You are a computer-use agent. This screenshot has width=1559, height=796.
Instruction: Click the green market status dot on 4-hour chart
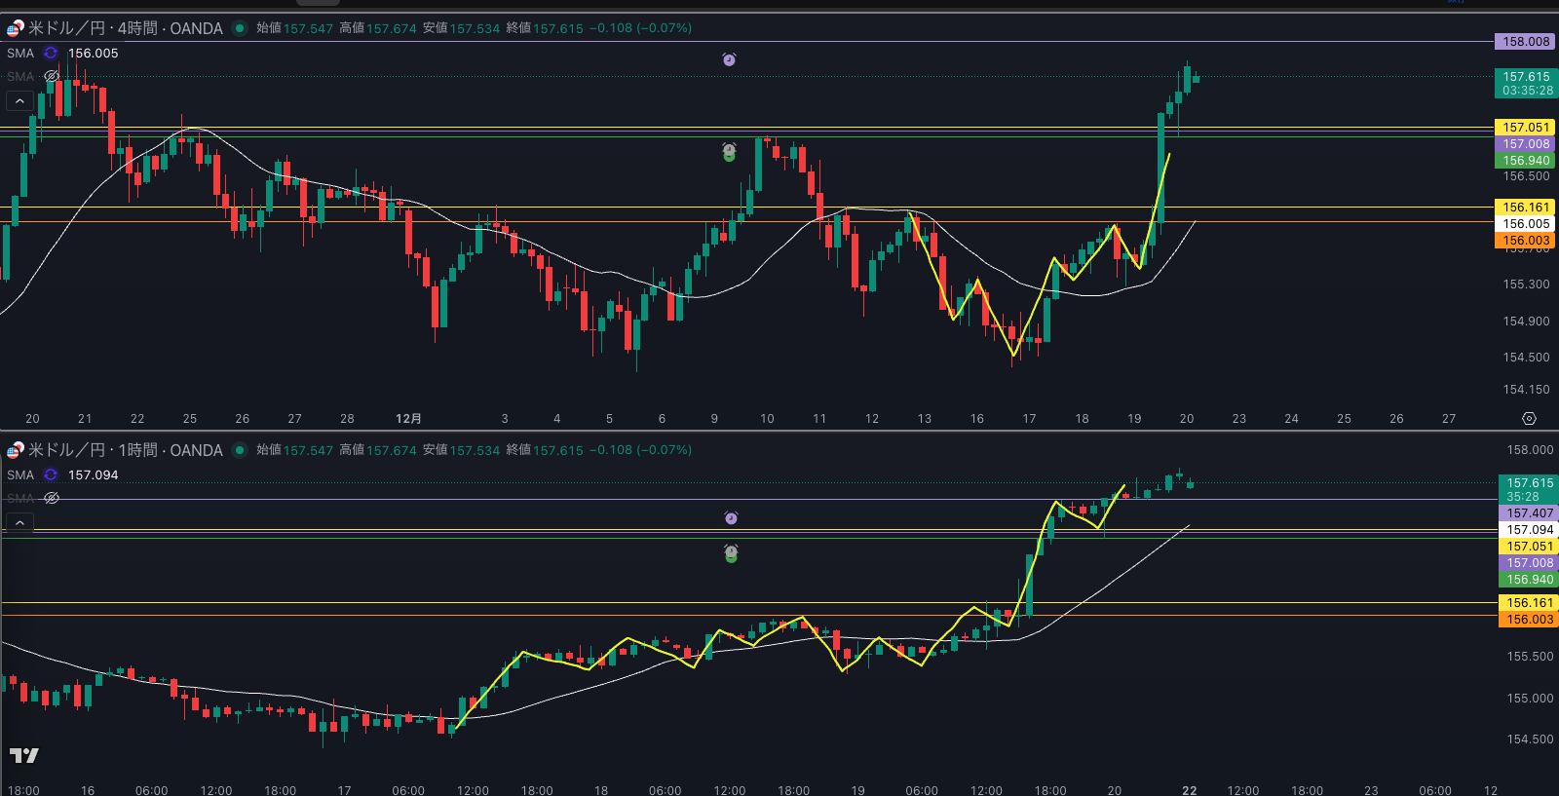(x=240, y=28)
